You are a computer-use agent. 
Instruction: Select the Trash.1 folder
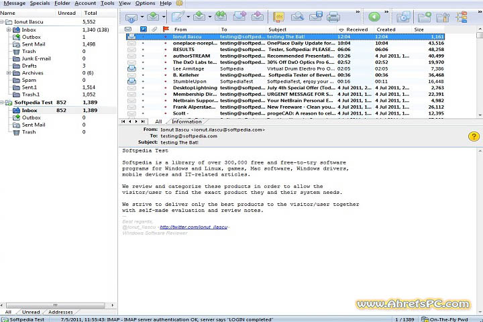click(30, 95)
